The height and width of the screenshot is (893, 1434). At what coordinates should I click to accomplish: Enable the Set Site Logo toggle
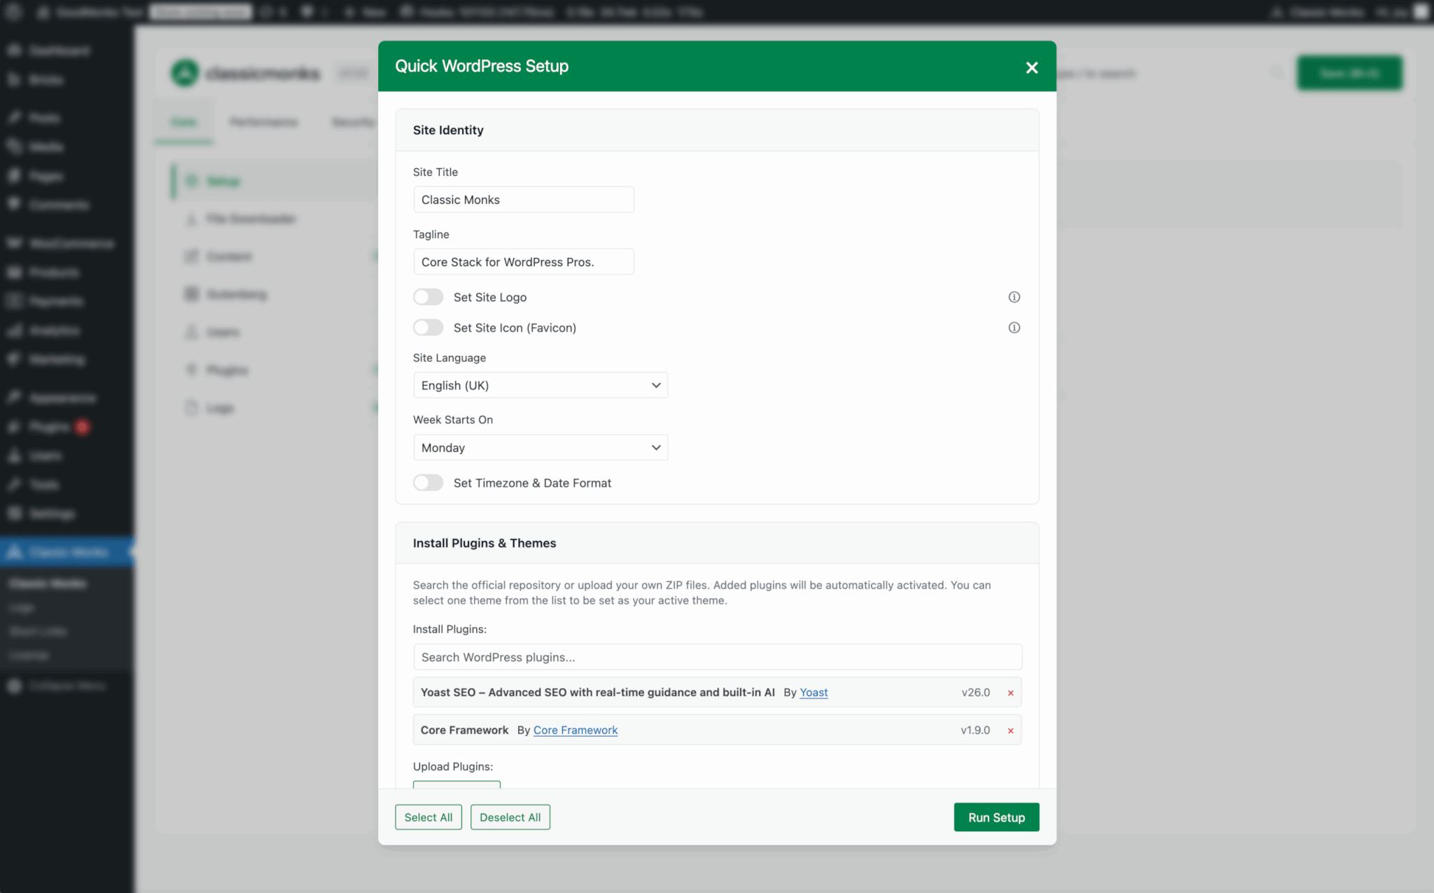(428, 297)
